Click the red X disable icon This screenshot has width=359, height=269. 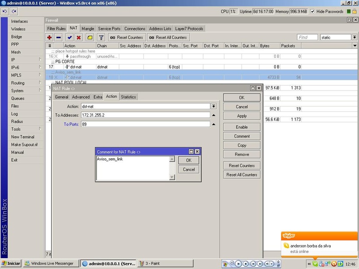coord(79,38)
